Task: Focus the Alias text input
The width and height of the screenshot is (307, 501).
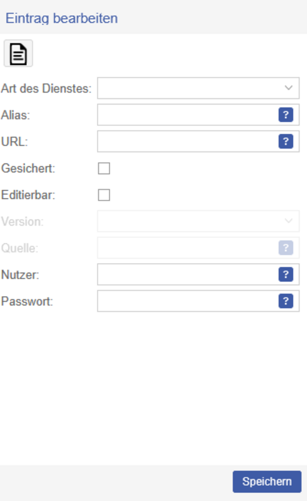Action: 188,115
